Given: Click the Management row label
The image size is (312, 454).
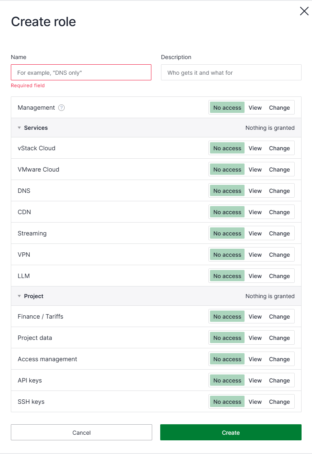Looking at the screenshot, I should tap(36, 108).
